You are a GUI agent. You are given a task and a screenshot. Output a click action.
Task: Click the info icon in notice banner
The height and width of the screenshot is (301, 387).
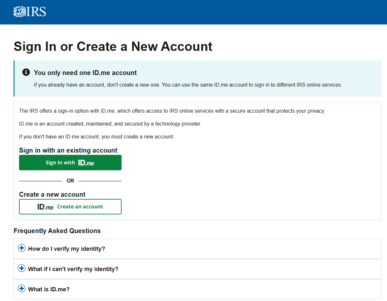(x=26, y=72)
